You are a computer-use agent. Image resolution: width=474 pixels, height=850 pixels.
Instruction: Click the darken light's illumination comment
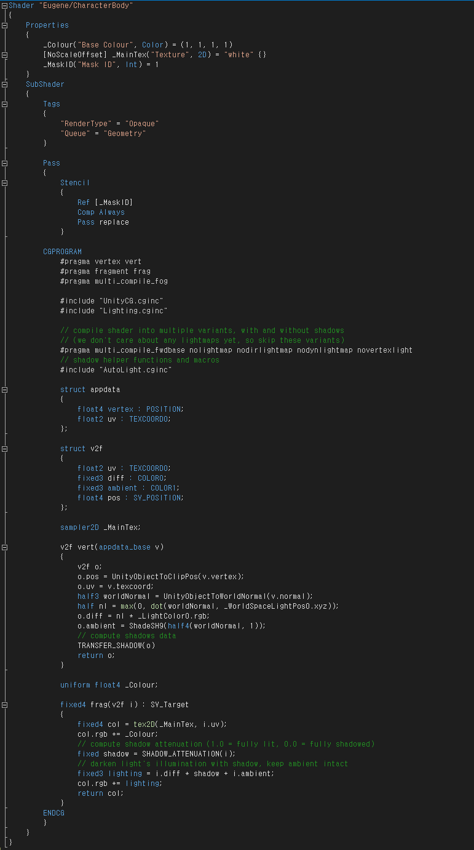point(213,764)
